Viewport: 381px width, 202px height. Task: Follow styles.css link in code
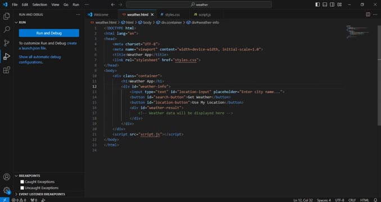click(x=185, y=60)
